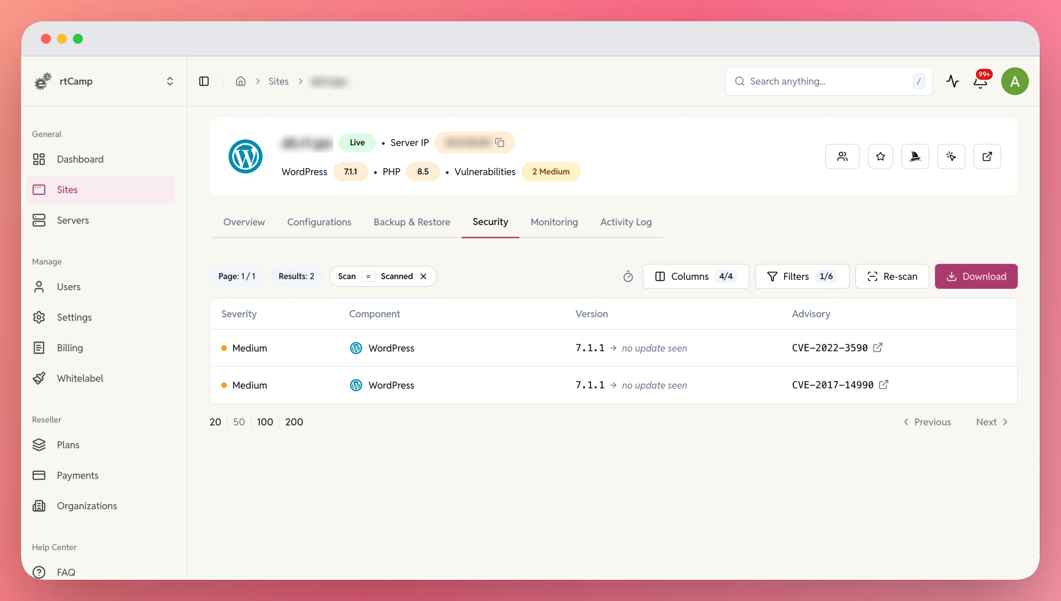Remove the Scan = Scanned filter chip
1061x601 pixels.
coord(424,276)
